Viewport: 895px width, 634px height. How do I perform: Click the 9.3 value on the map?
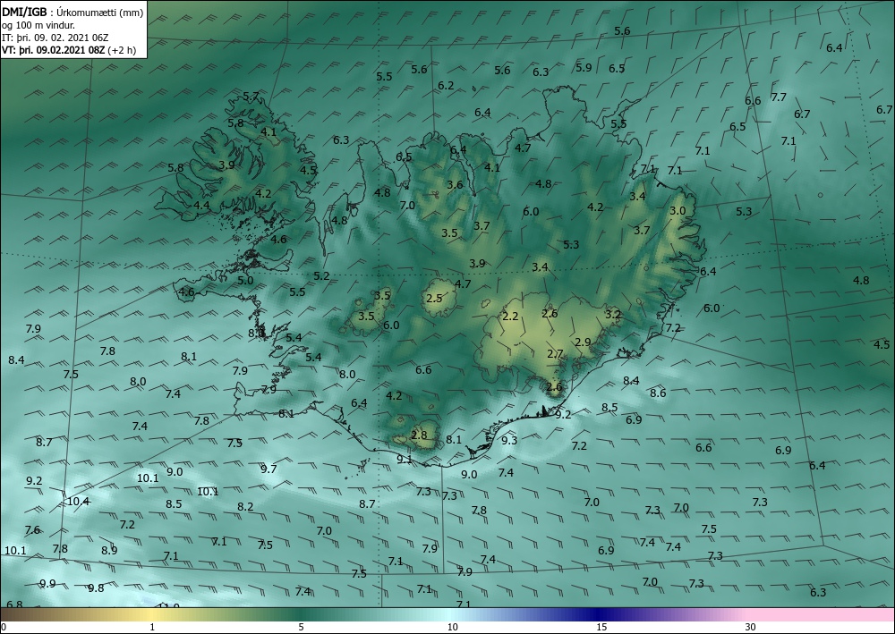click(x=509, y=440)
